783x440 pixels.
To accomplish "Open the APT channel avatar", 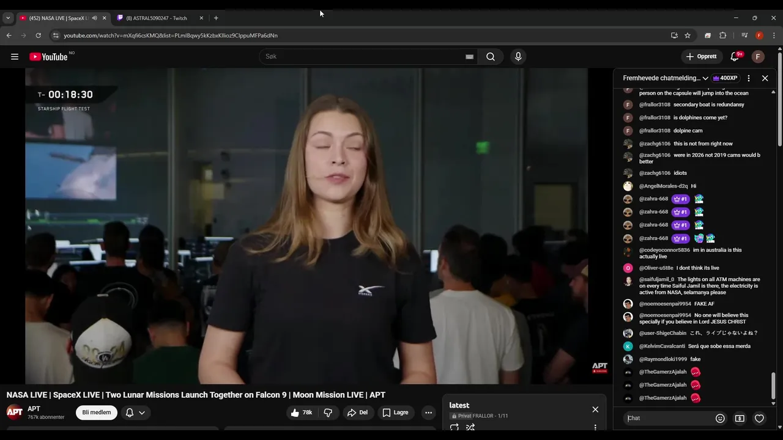I will pyautogui.click(x=15, y=412).
